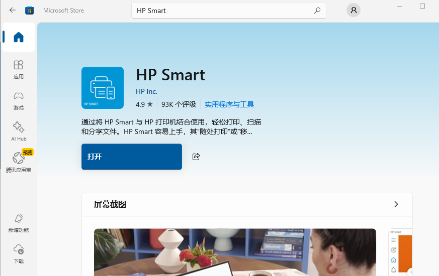Go to Home in the sidebar
439x276 pixels.
(x=19, y=37)
